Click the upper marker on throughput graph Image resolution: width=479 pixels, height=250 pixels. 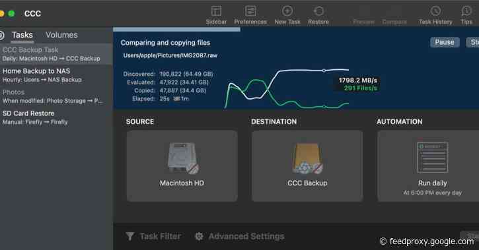(x=324, y=71)
